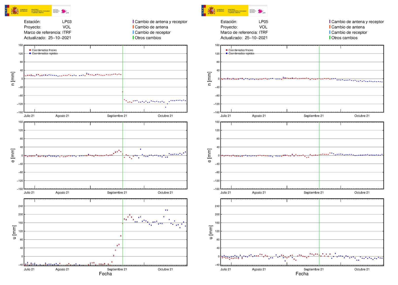398x285 pixels.
Task: Click the pink IGN logo in LP03 header
Action: pyautogui.click(x=65, y=11)
